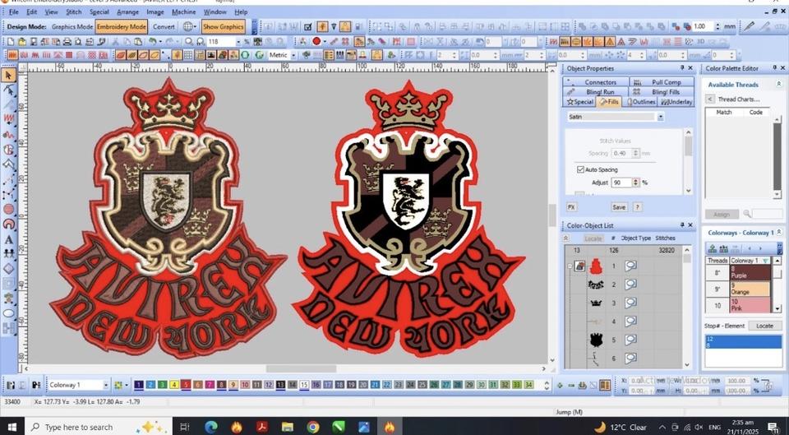Click the Convert button
Screen dimensions: 789x435
(x=164, y=26)
